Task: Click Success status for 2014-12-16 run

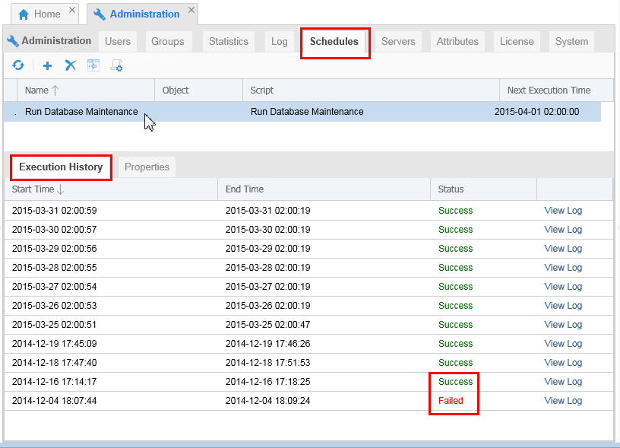Action: pyautogui.click(x=456, y=382)
